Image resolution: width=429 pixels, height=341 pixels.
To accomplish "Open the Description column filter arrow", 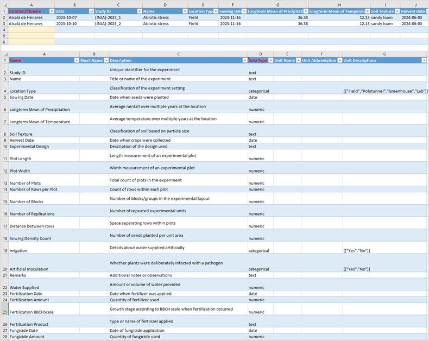I will pyautogui.click(x=244, y=60).
